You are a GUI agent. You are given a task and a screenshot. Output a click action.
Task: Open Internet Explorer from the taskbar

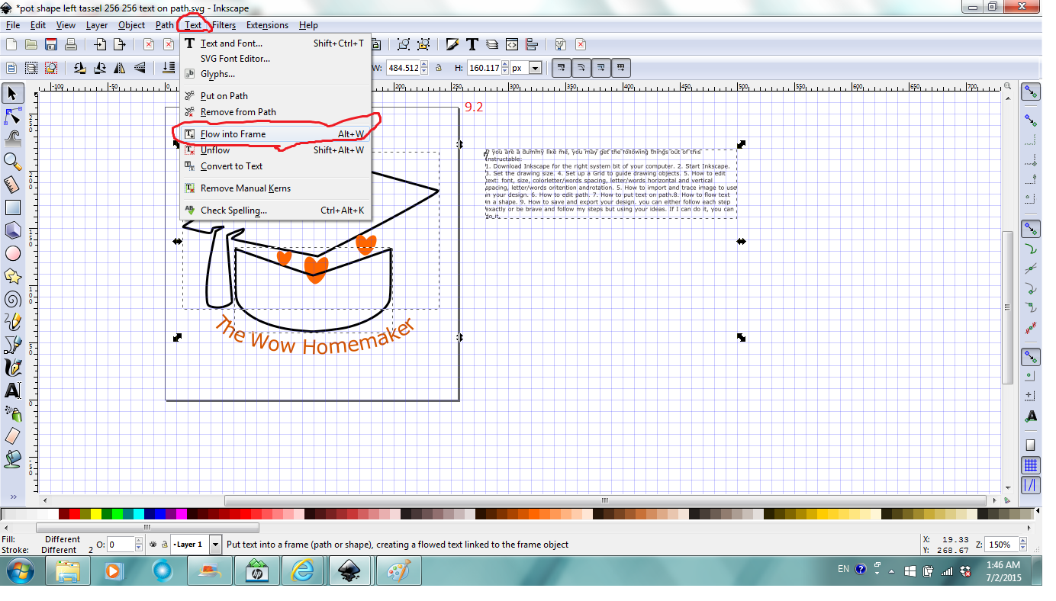(x=303, y=570)
